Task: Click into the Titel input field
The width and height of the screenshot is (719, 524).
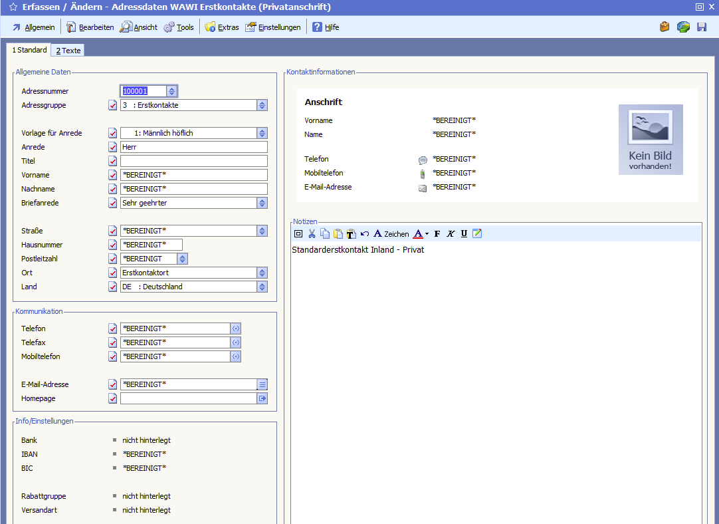Action: tap(193, 161)
